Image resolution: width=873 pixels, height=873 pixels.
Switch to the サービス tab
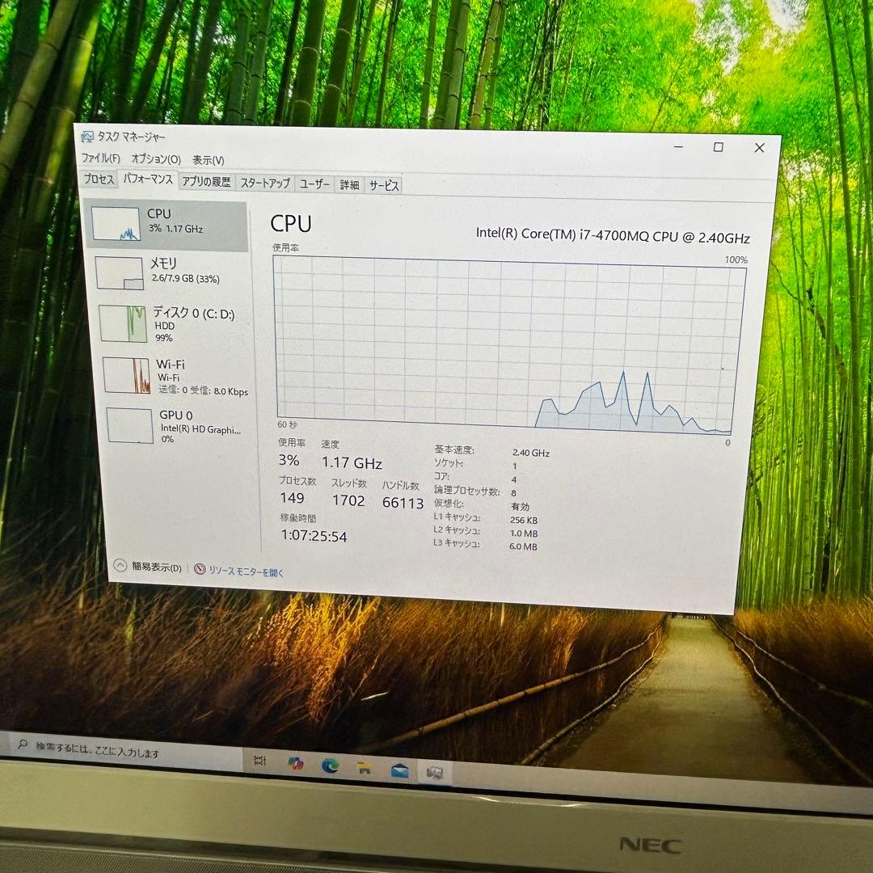383,185
